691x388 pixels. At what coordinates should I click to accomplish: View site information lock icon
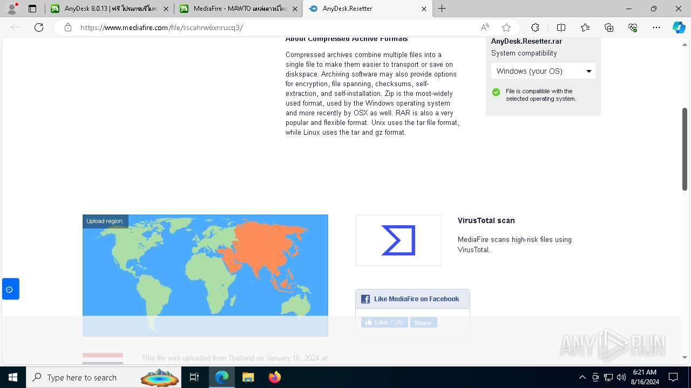pos(68,27)
